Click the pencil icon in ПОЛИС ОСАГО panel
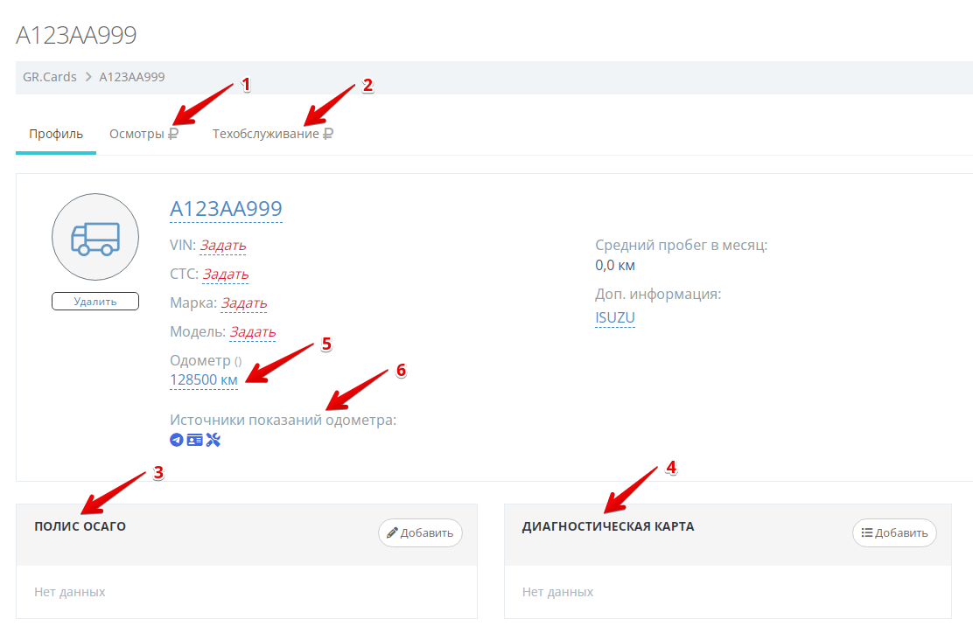Screen dimensions: 973x626 pos(392,532)
